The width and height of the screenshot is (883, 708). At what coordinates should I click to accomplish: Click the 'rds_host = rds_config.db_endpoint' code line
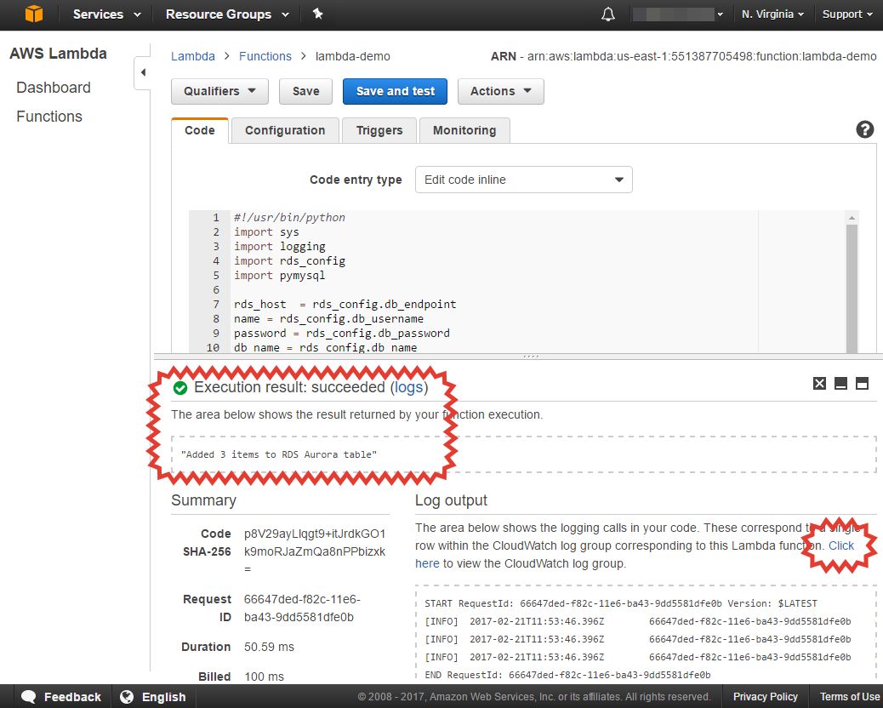345,304
